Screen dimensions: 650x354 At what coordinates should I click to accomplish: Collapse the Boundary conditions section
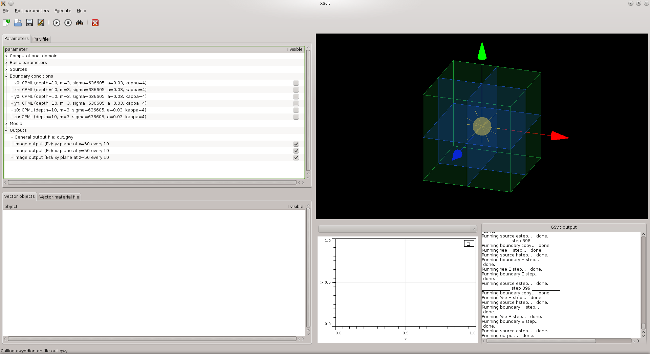click(x=6, y=76)
